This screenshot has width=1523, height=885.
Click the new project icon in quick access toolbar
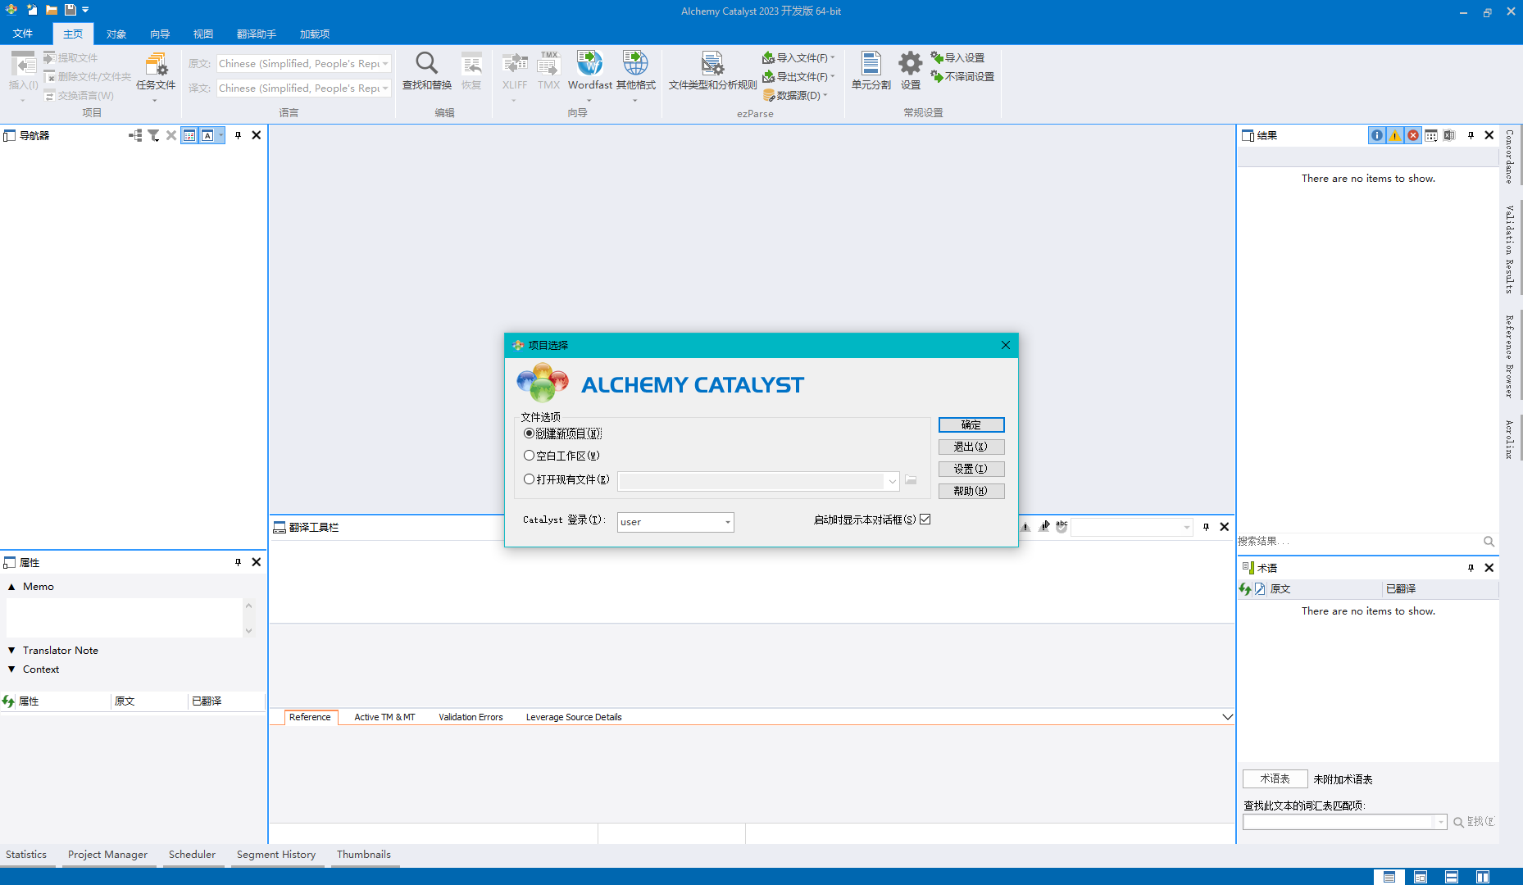click(32, 10)
